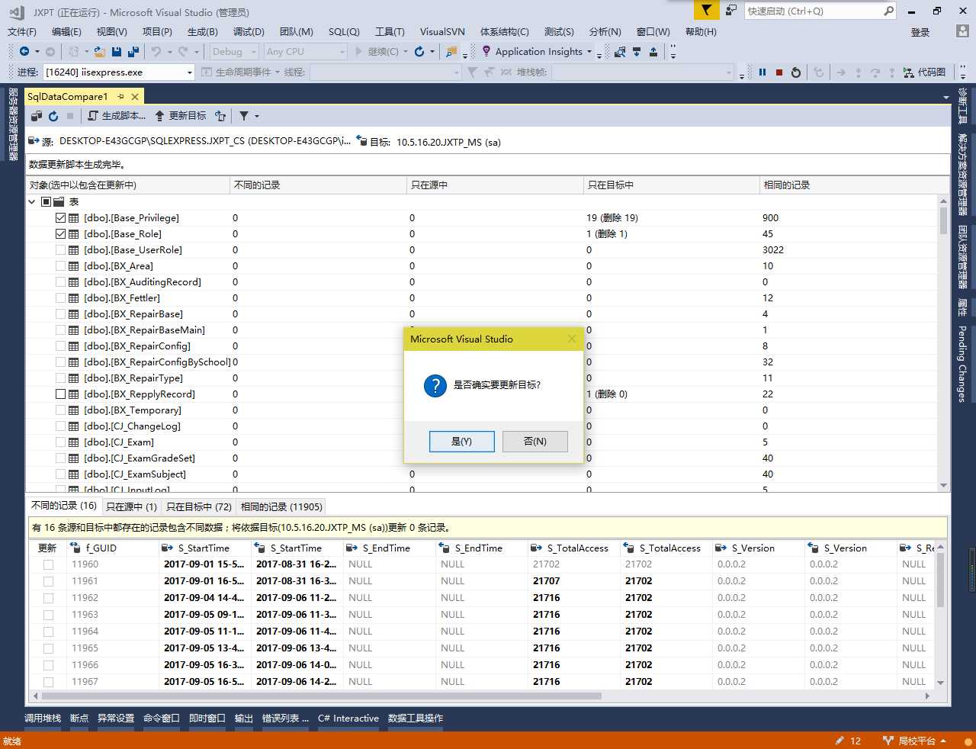
Task: Click the find in files icon
Action: [451, 51]
